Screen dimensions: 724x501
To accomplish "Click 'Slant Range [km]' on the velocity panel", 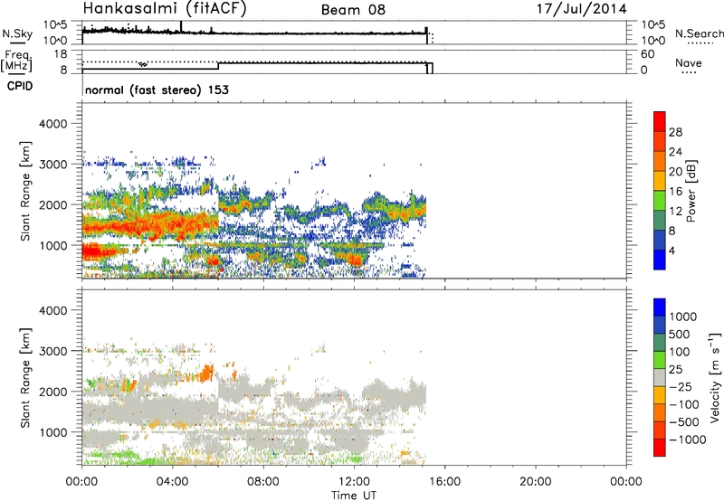I will [25, 378].
